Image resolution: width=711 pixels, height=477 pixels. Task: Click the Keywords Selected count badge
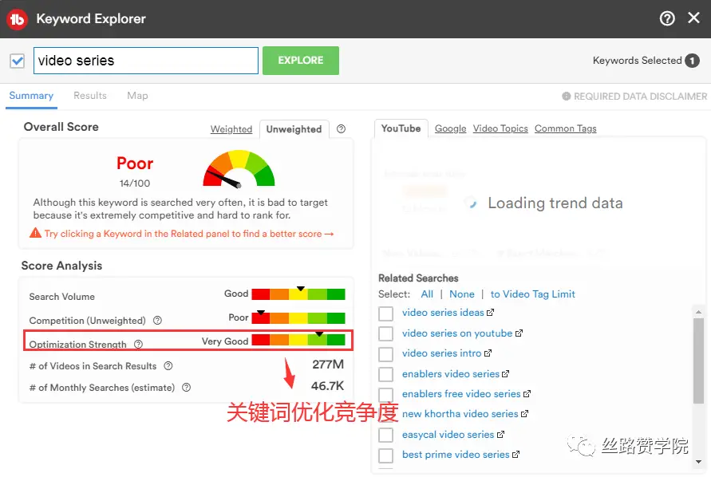(692, 61)
